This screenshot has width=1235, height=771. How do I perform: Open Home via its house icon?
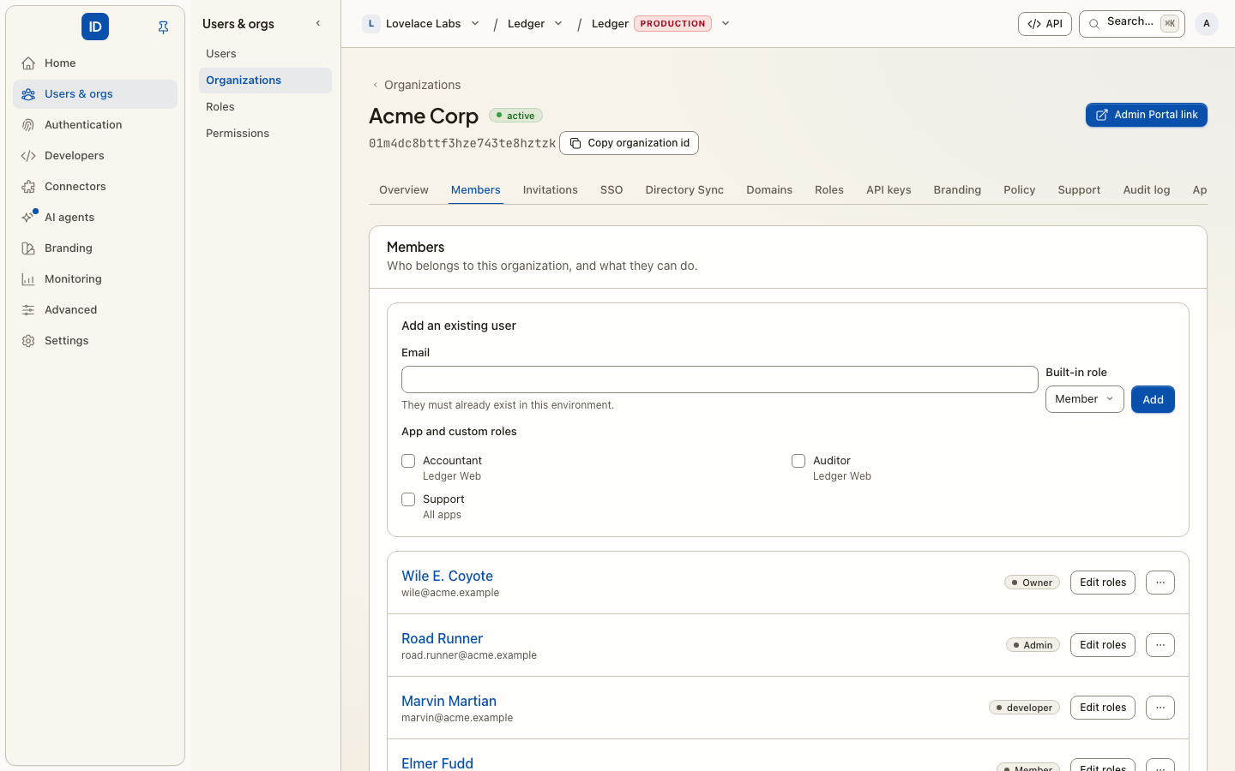coord(28,63)
